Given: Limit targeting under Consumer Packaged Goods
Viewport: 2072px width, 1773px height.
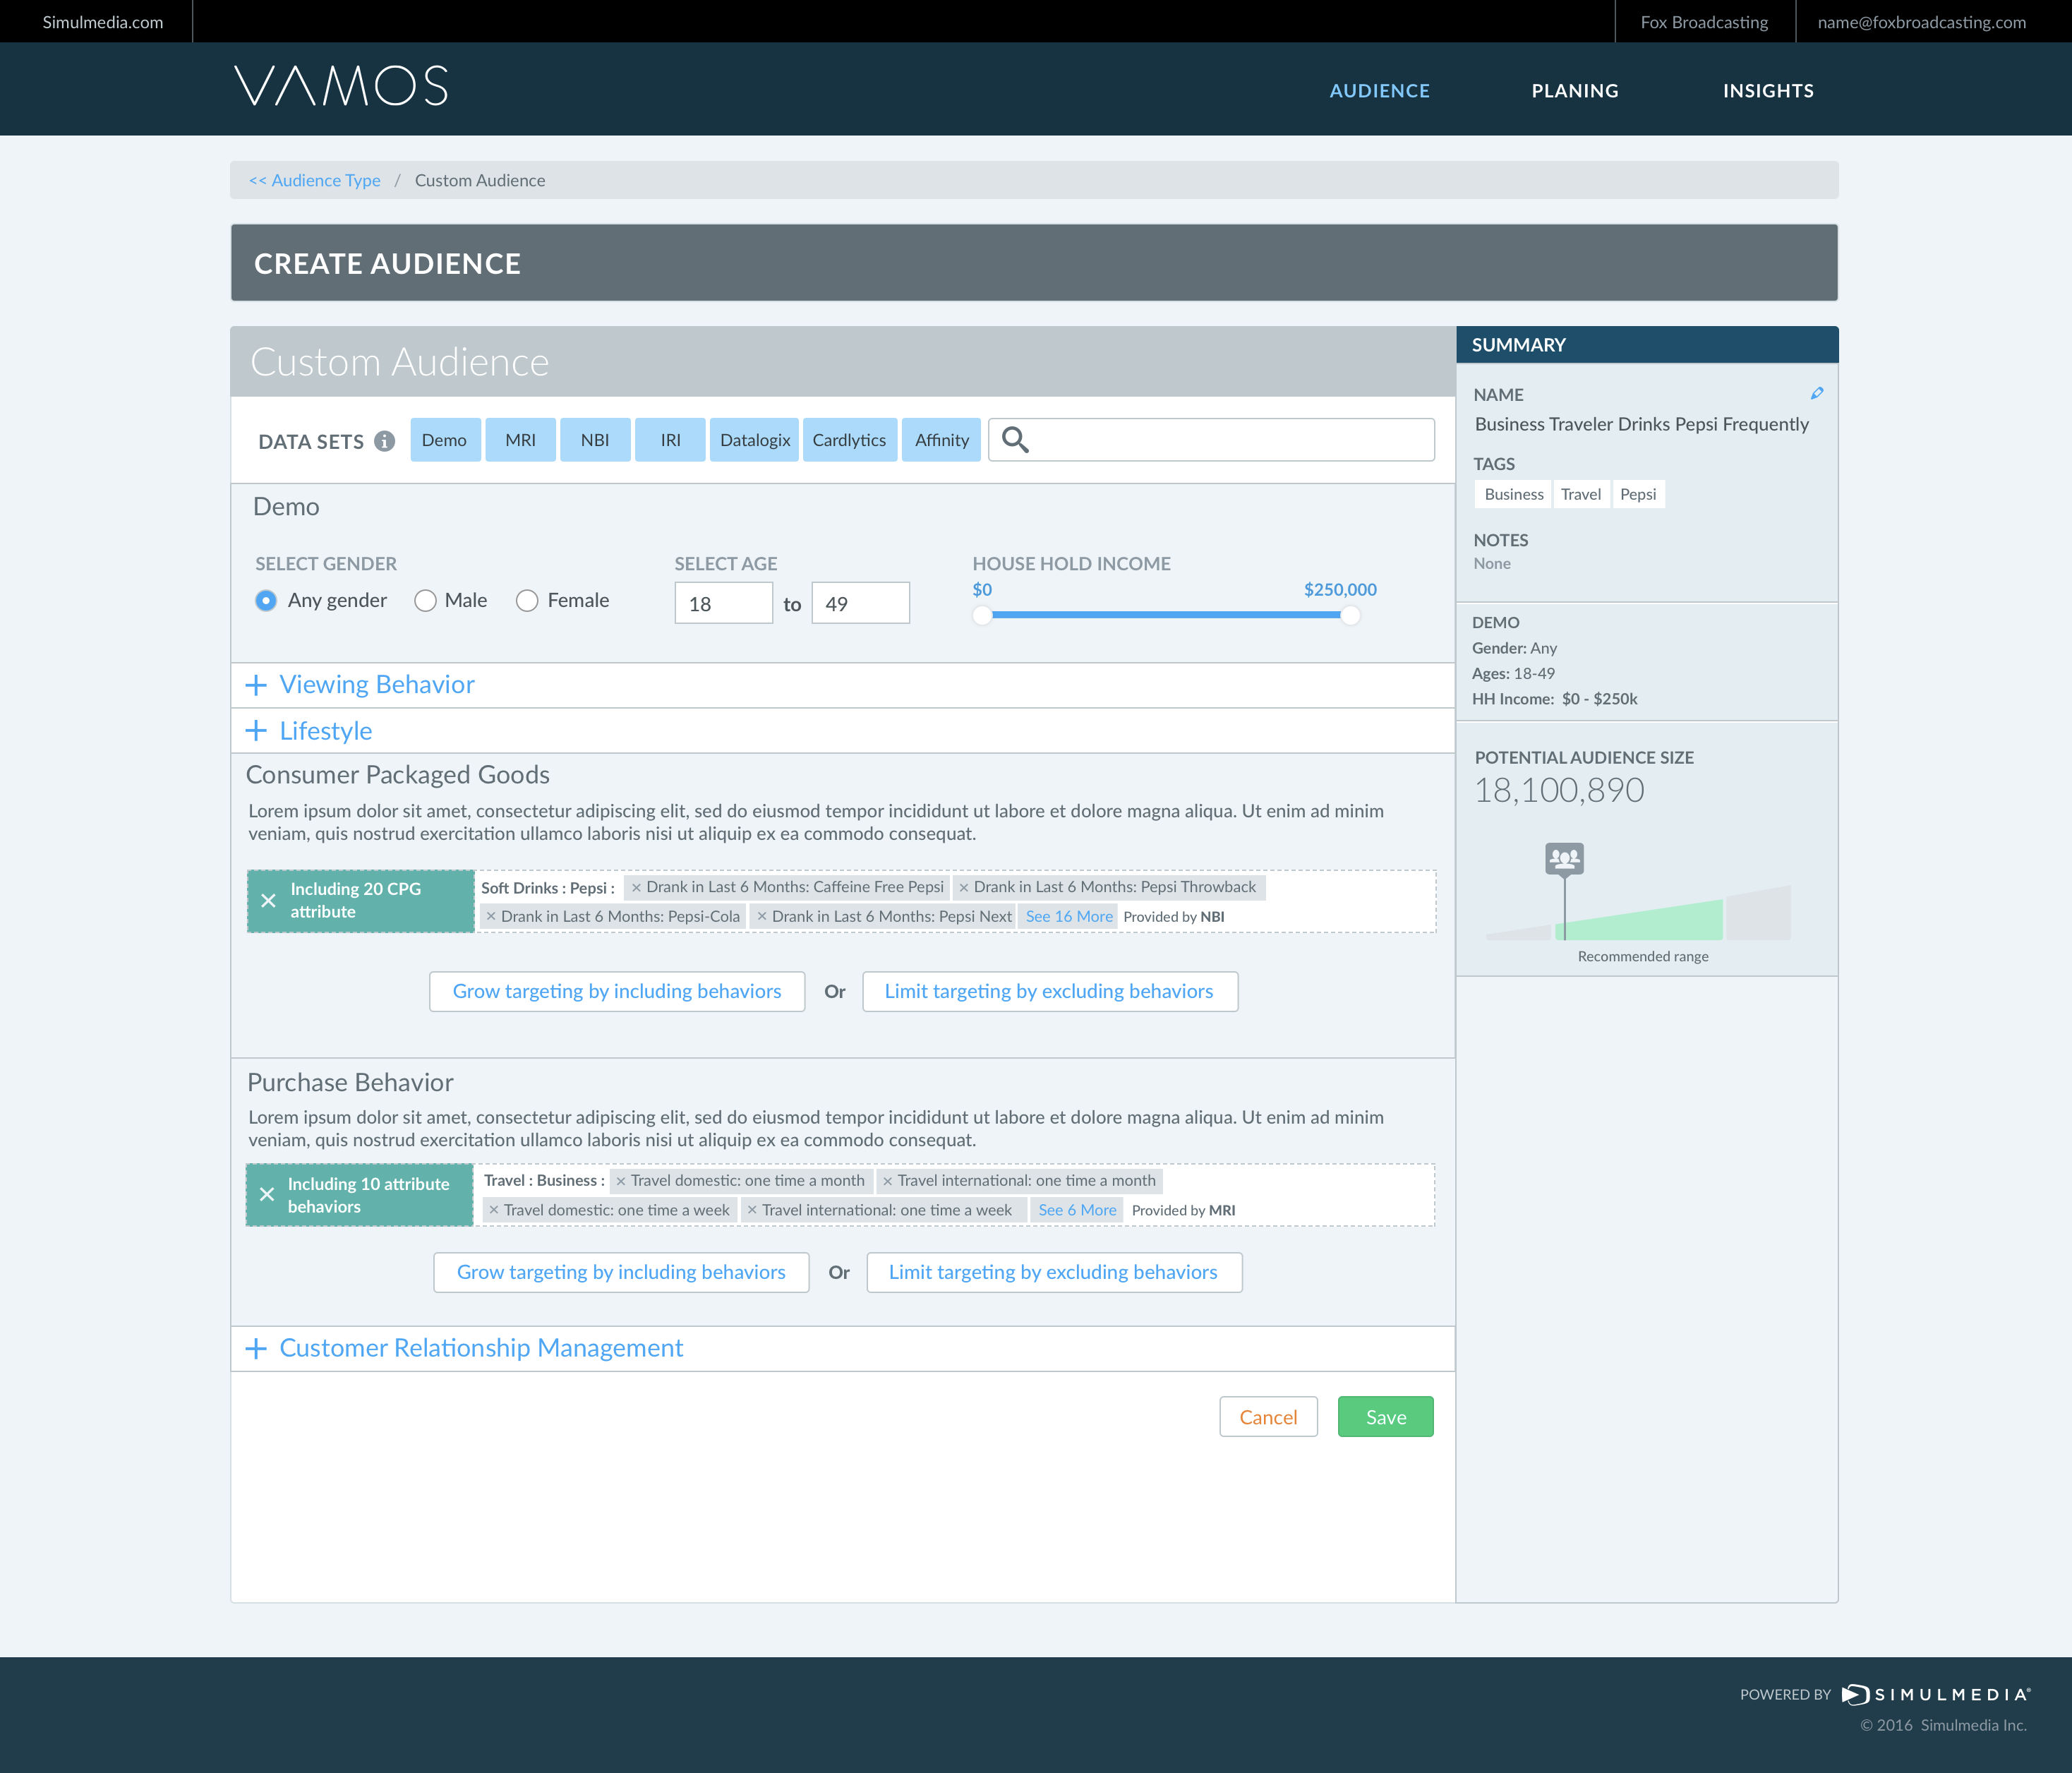Looking at the screenshot, I should (1050, 991).
